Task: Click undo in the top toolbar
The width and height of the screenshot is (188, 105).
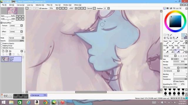Action: click(27, 8)
